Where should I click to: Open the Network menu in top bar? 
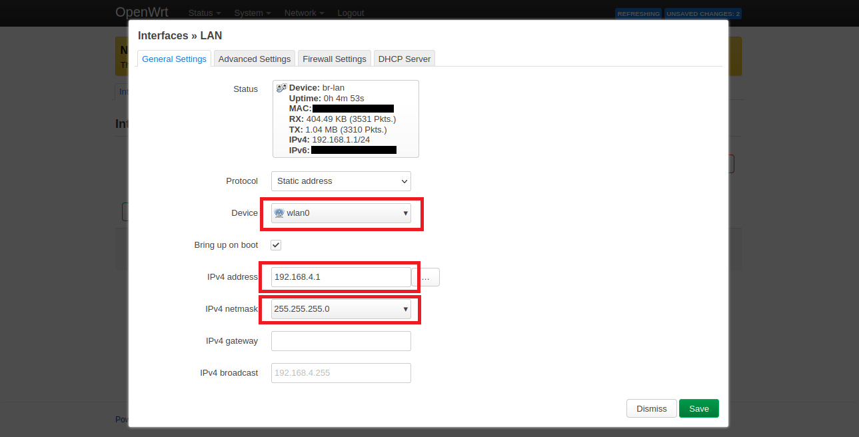click(304, 13)
